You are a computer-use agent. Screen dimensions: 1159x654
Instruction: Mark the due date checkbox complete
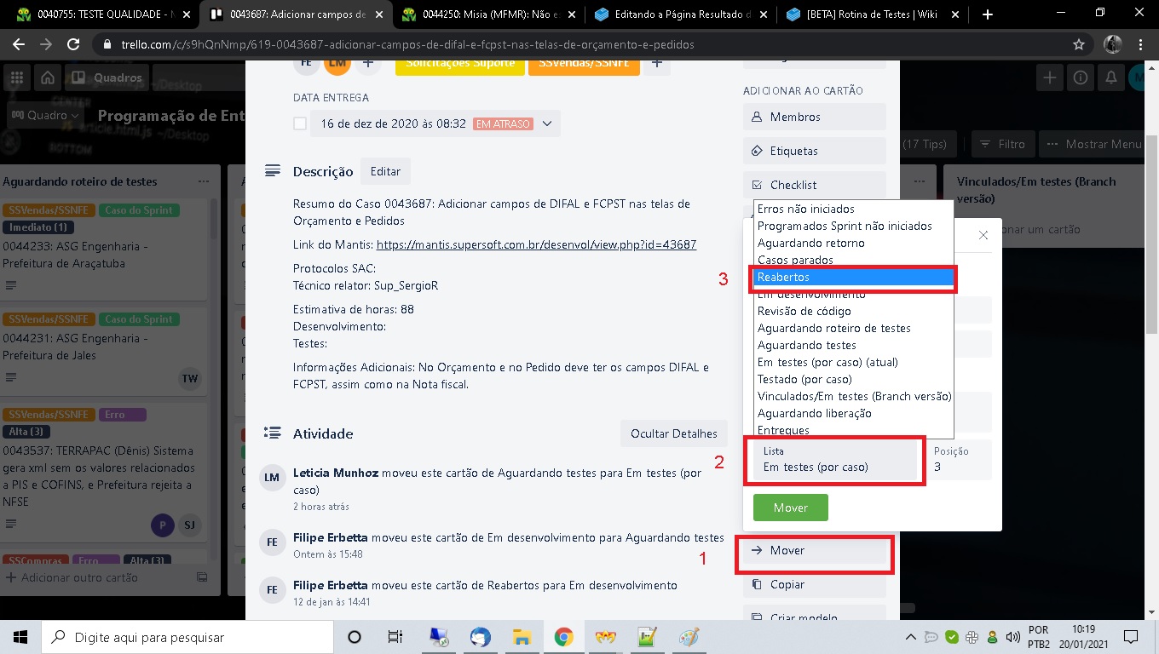tap(300, 123)
